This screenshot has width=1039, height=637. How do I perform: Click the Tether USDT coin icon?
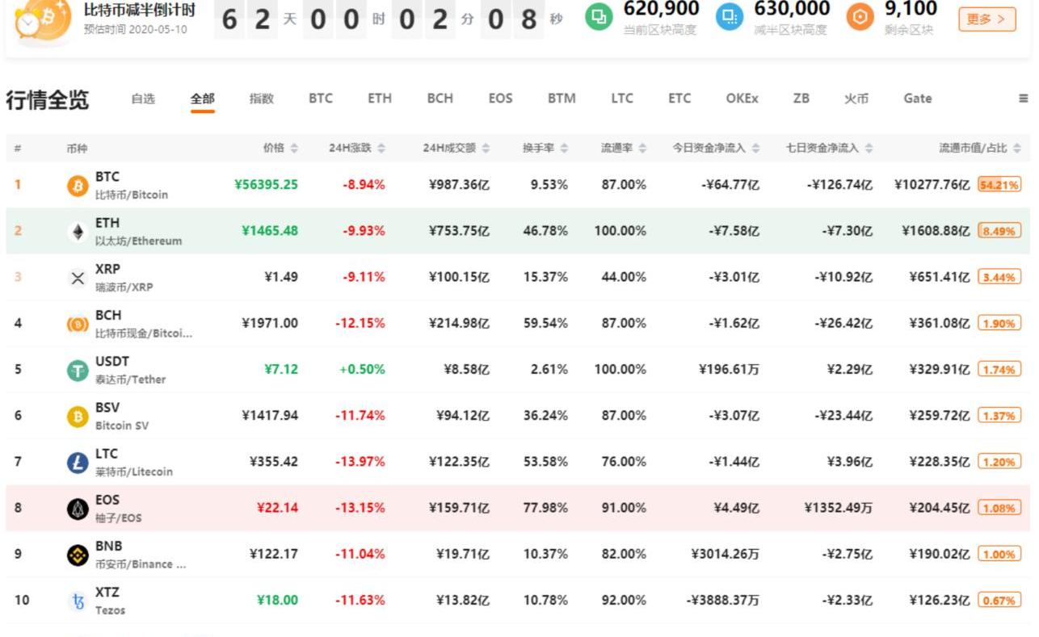click(78, 370)
